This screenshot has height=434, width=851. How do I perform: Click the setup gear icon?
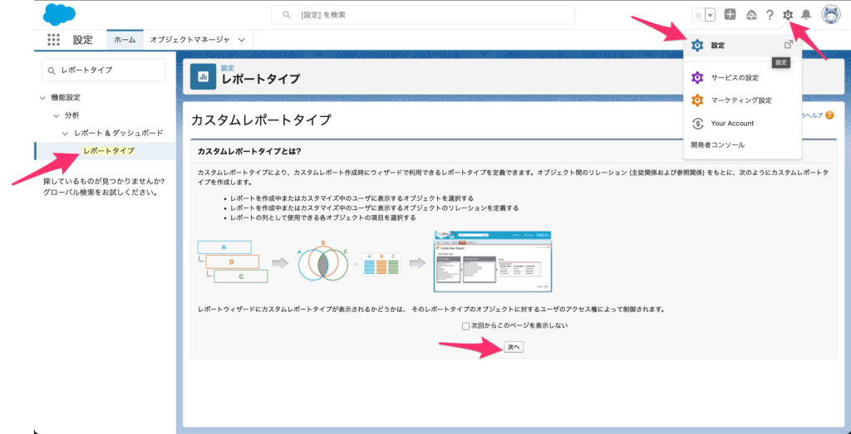click(x=788, y=15)
